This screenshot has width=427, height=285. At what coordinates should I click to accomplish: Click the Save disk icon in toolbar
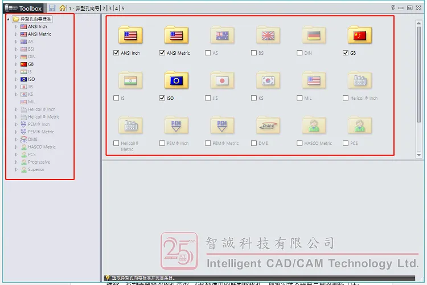coord(52,8)
